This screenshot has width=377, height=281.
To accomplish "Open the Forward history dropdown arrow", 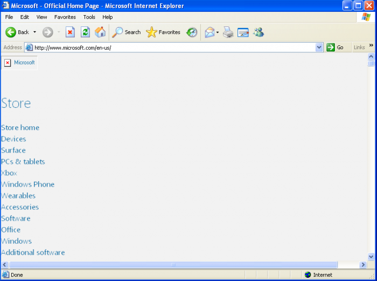I will [x=59, y=32].
